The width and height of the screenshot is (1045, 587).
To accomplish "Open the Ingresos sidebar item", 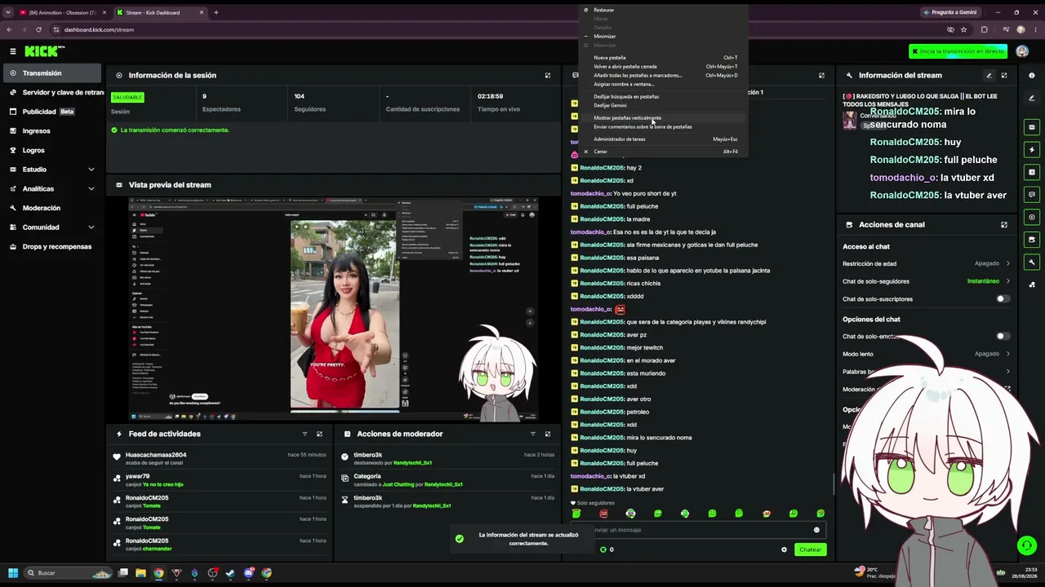I will (x=51, y=130).
